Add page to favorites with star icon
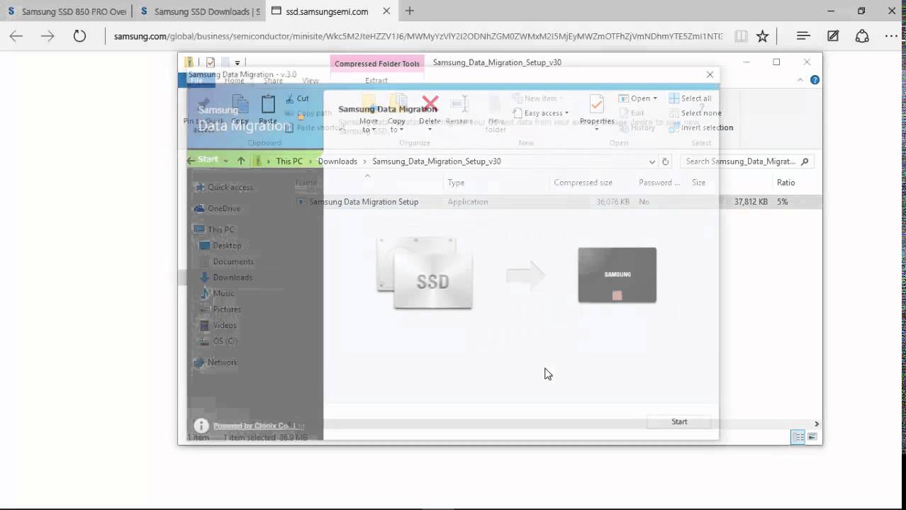Image resolution: width=906 pixels, height=510 pixels. 762,36
